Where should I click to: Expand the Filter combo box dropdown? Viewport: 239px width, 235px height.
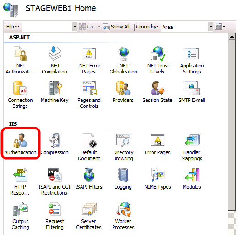coord(75,27)
